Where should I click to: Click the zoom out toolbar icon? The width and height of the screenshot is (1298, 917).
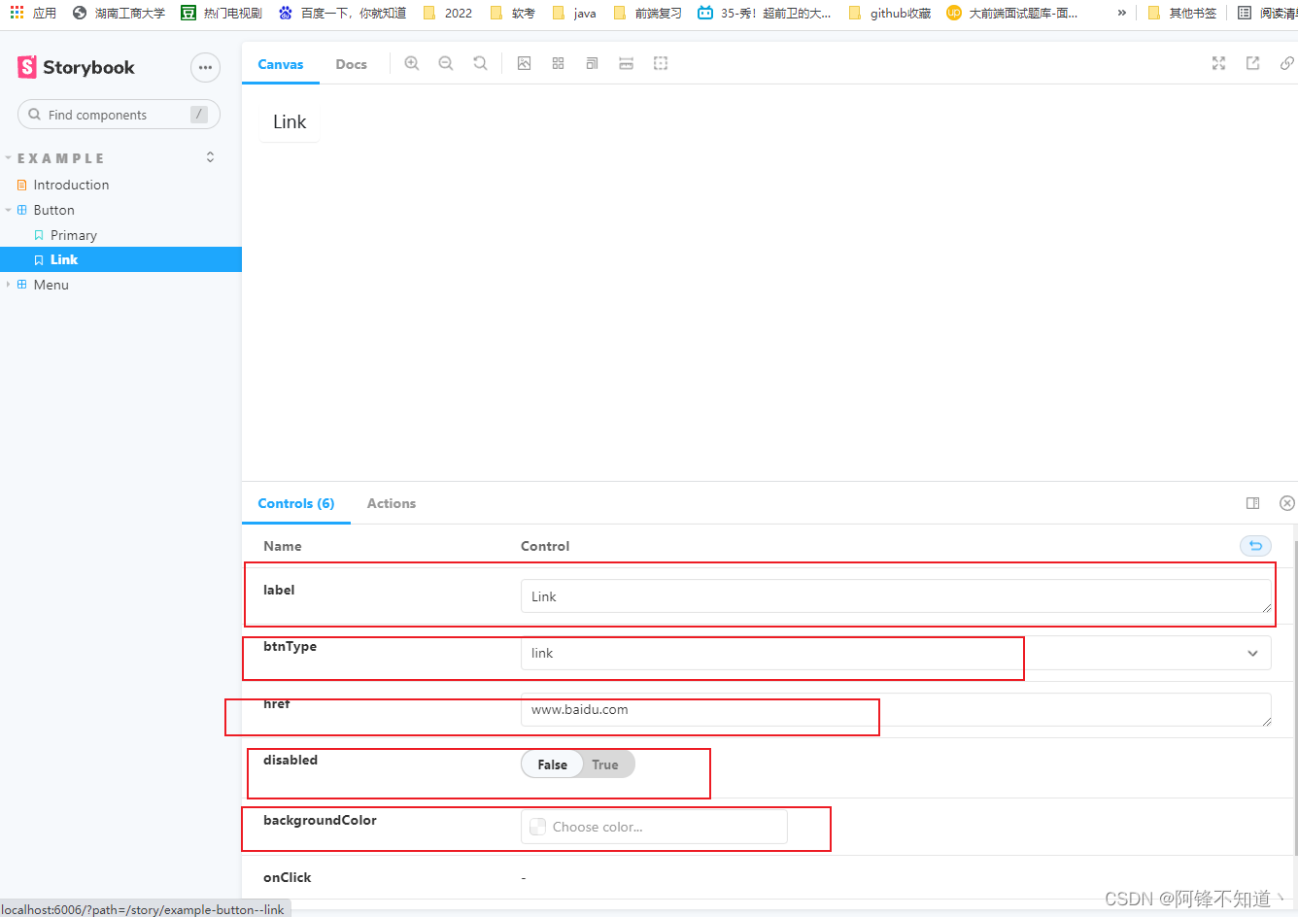[446, 63]
